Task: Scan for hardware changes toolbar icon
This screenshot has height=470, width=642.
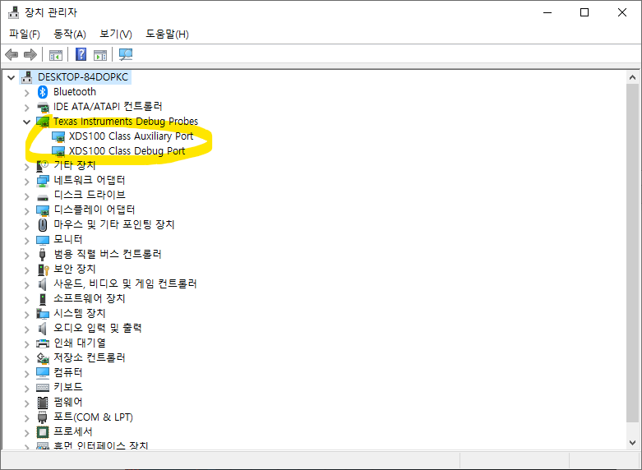Action: [126, 54]
